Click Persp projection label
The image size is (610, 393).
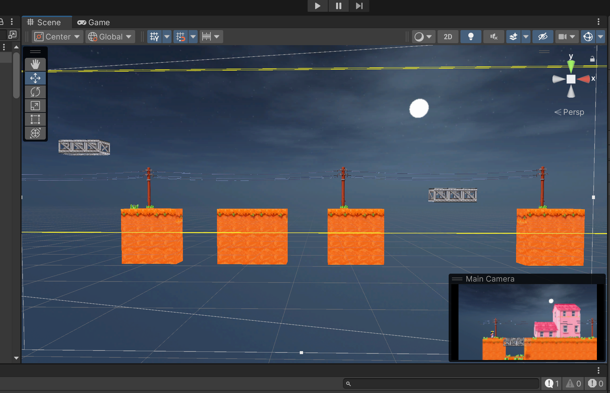[x=573, y=112]
